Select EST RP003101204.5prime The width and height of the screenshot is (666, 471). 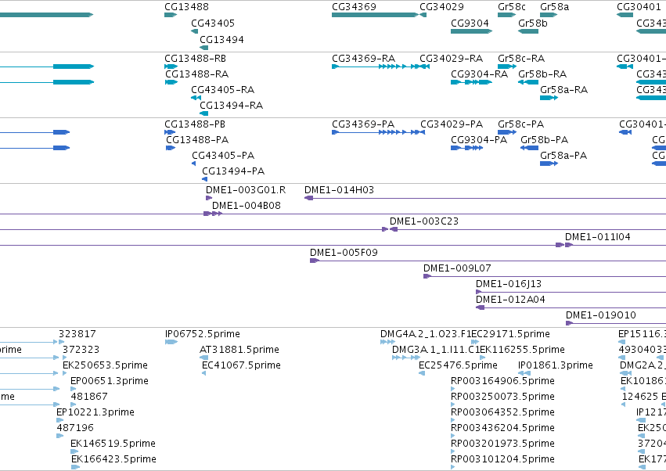503,459
